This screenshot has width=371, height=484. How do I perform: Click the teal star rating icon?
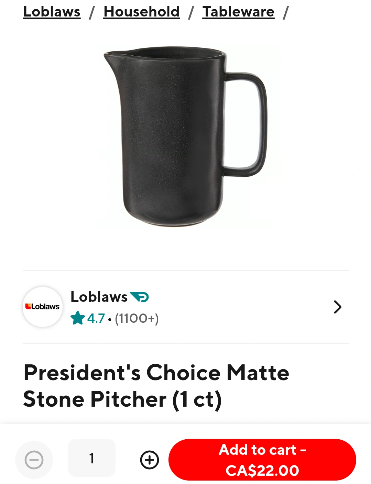(78, 318)
